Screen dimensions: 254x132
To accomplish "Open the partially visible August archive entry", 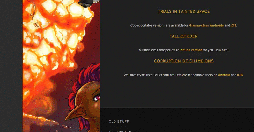I will 120,131.
